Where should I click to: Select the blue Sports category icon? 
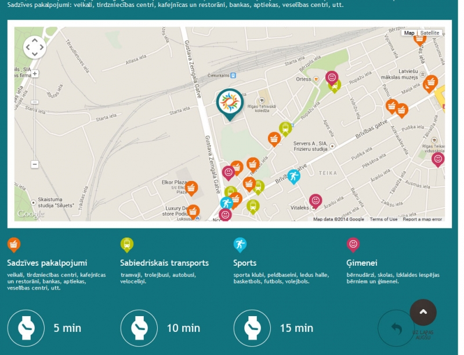coord(240,244)
